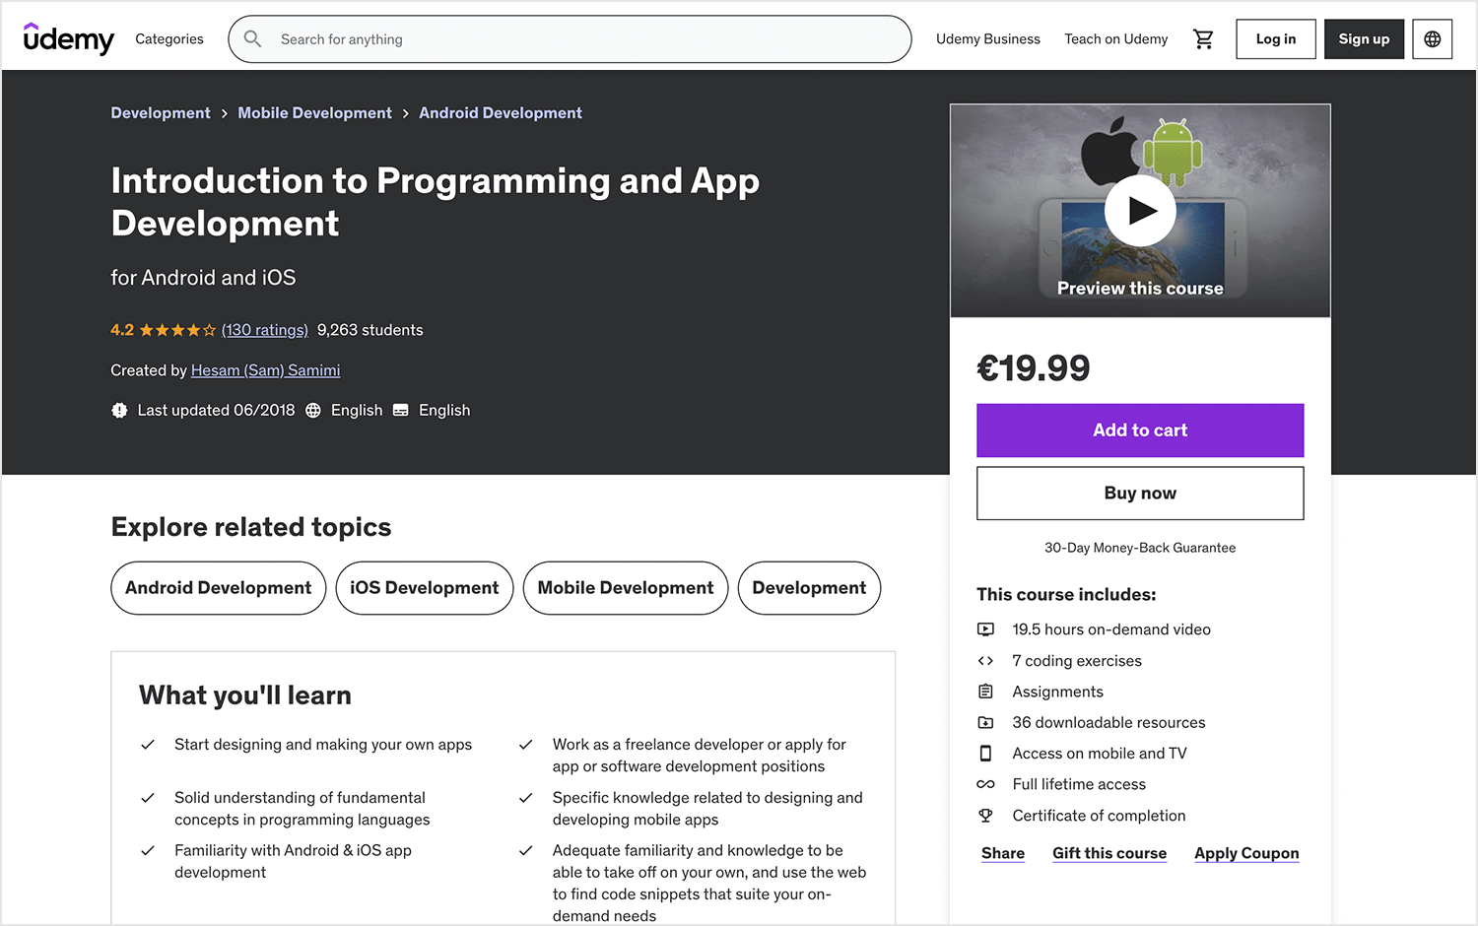Click the mobile access phone icon
Viewport: 1478px width, 926px height.
(x=985, y=753)
